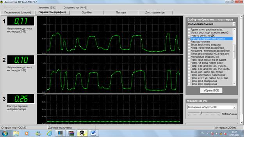This screenshot has width=271, height=166.
Task: Uncheck 'Фактор старения нейтрализ' parameter
Action: pyautogui.click(x=189, y=39)
